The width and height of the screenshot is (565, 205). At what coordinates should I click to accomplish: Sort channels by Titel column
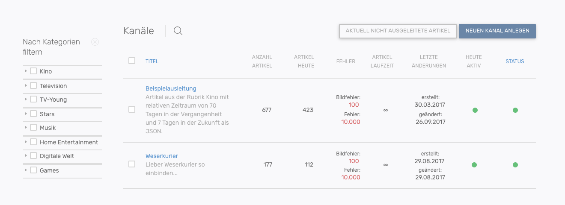pyautogui.click(x=152, y=61)
